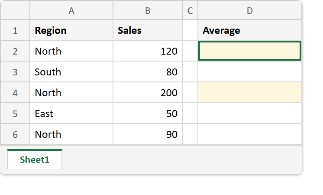Screen dimensions: 323x195
Task: Click the active highlighted cell D2
Action: click(250, 51)
